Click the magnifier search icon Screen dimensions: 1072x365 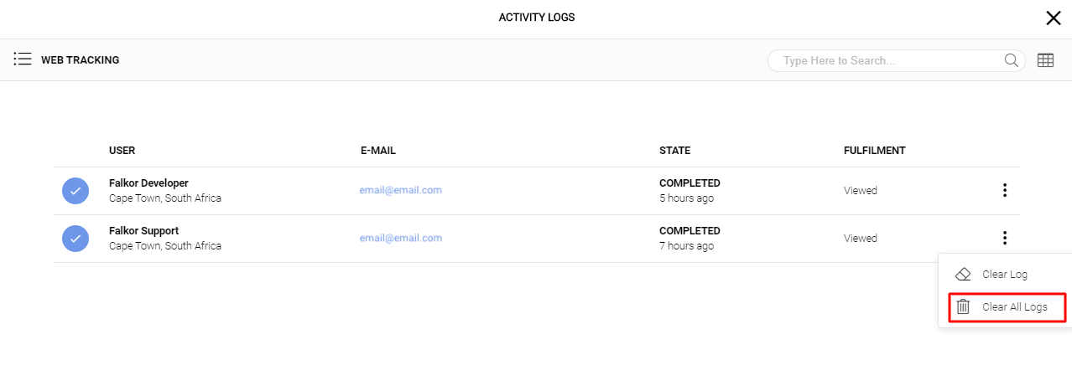[1012, 60]
